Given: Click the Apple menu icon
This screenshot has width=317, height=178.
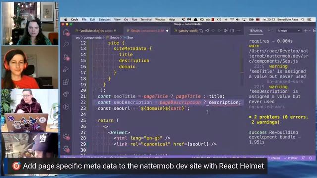Looking at the screenshot, I should point(66,20).
